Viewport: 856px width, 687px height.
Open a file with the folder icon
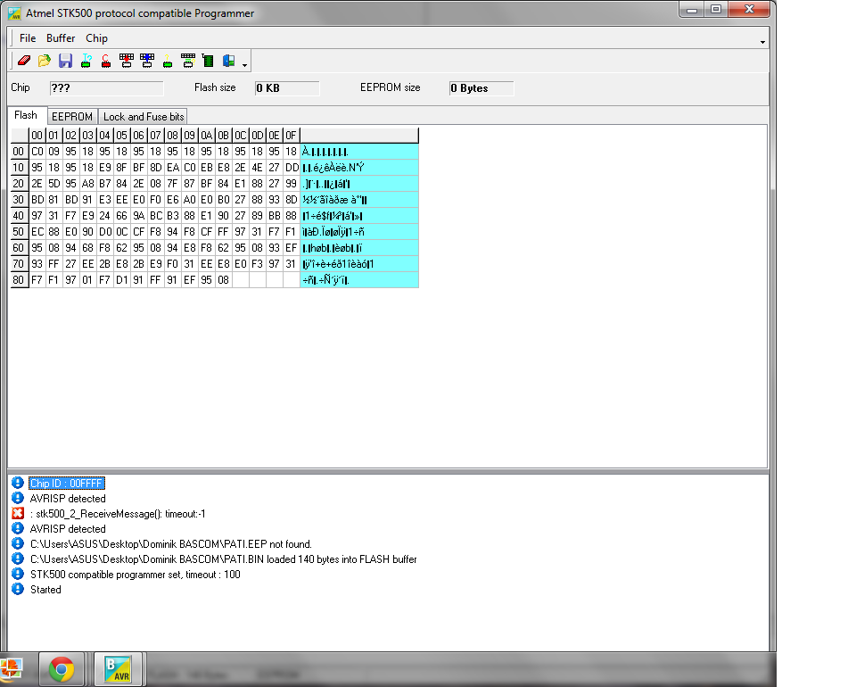click(x=45, y=60)
